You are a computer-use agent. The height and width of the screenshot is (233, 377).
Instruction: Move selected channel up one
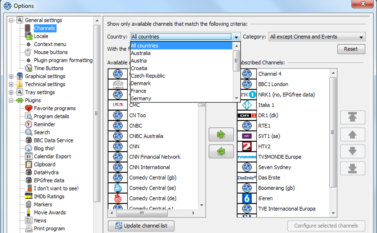coord(353,134)
